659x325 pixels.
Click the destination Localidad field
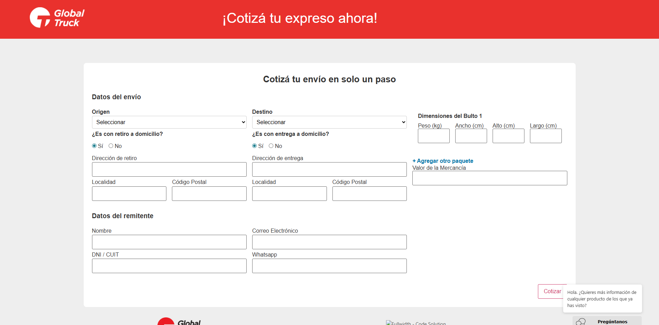(x=290, y=194)
